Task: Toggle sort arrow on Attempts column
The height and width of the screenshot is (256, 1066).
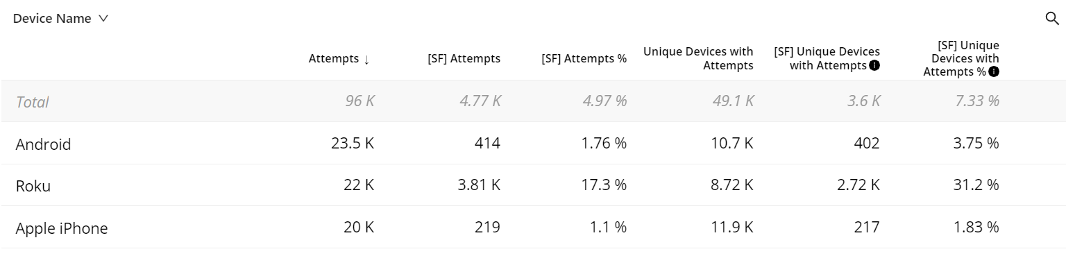Action: pyautogui.click(x=366, y=60)
